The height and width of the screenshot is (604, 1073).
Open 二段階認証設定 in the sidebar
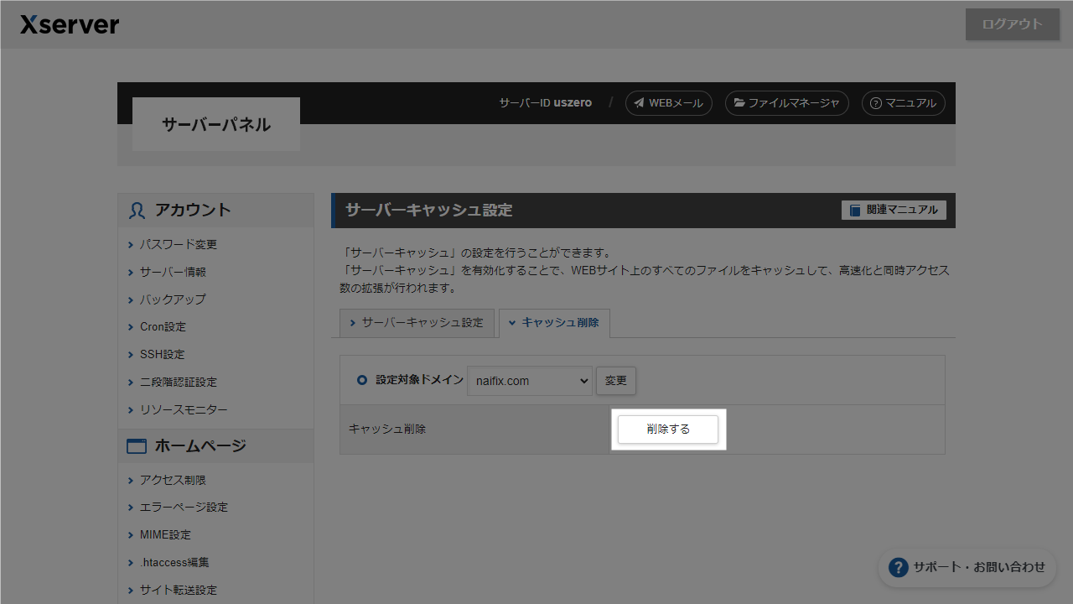pos(179,383)
